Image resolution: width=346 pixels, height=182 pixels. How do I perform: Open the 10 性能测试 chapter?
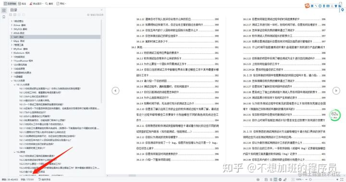pyautogui.click(x=19, y=57)
